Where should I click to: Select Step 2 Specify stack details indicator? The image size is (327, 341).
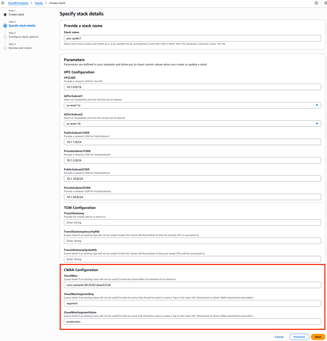(x=22, y=26)
